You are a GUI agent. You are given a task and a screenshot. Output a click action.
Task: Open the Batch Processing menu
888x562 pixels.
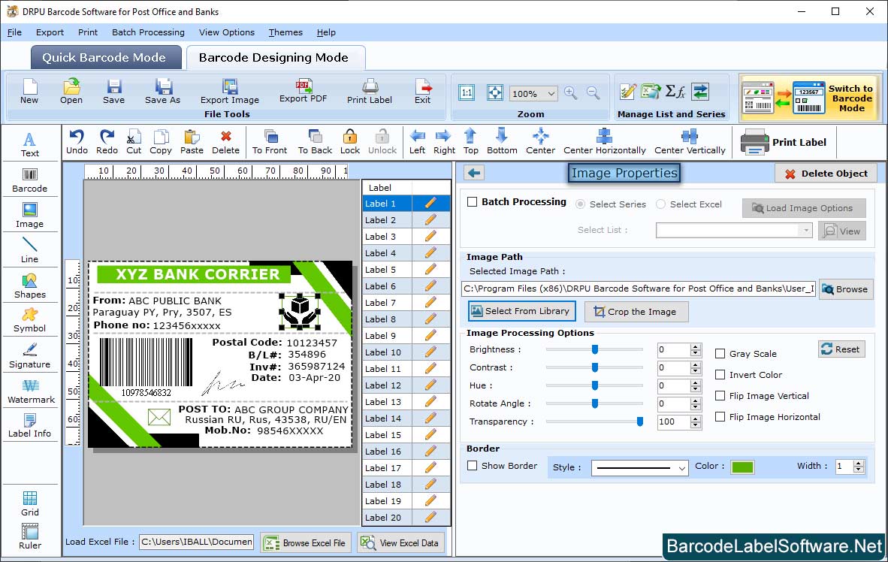(148, 32)
